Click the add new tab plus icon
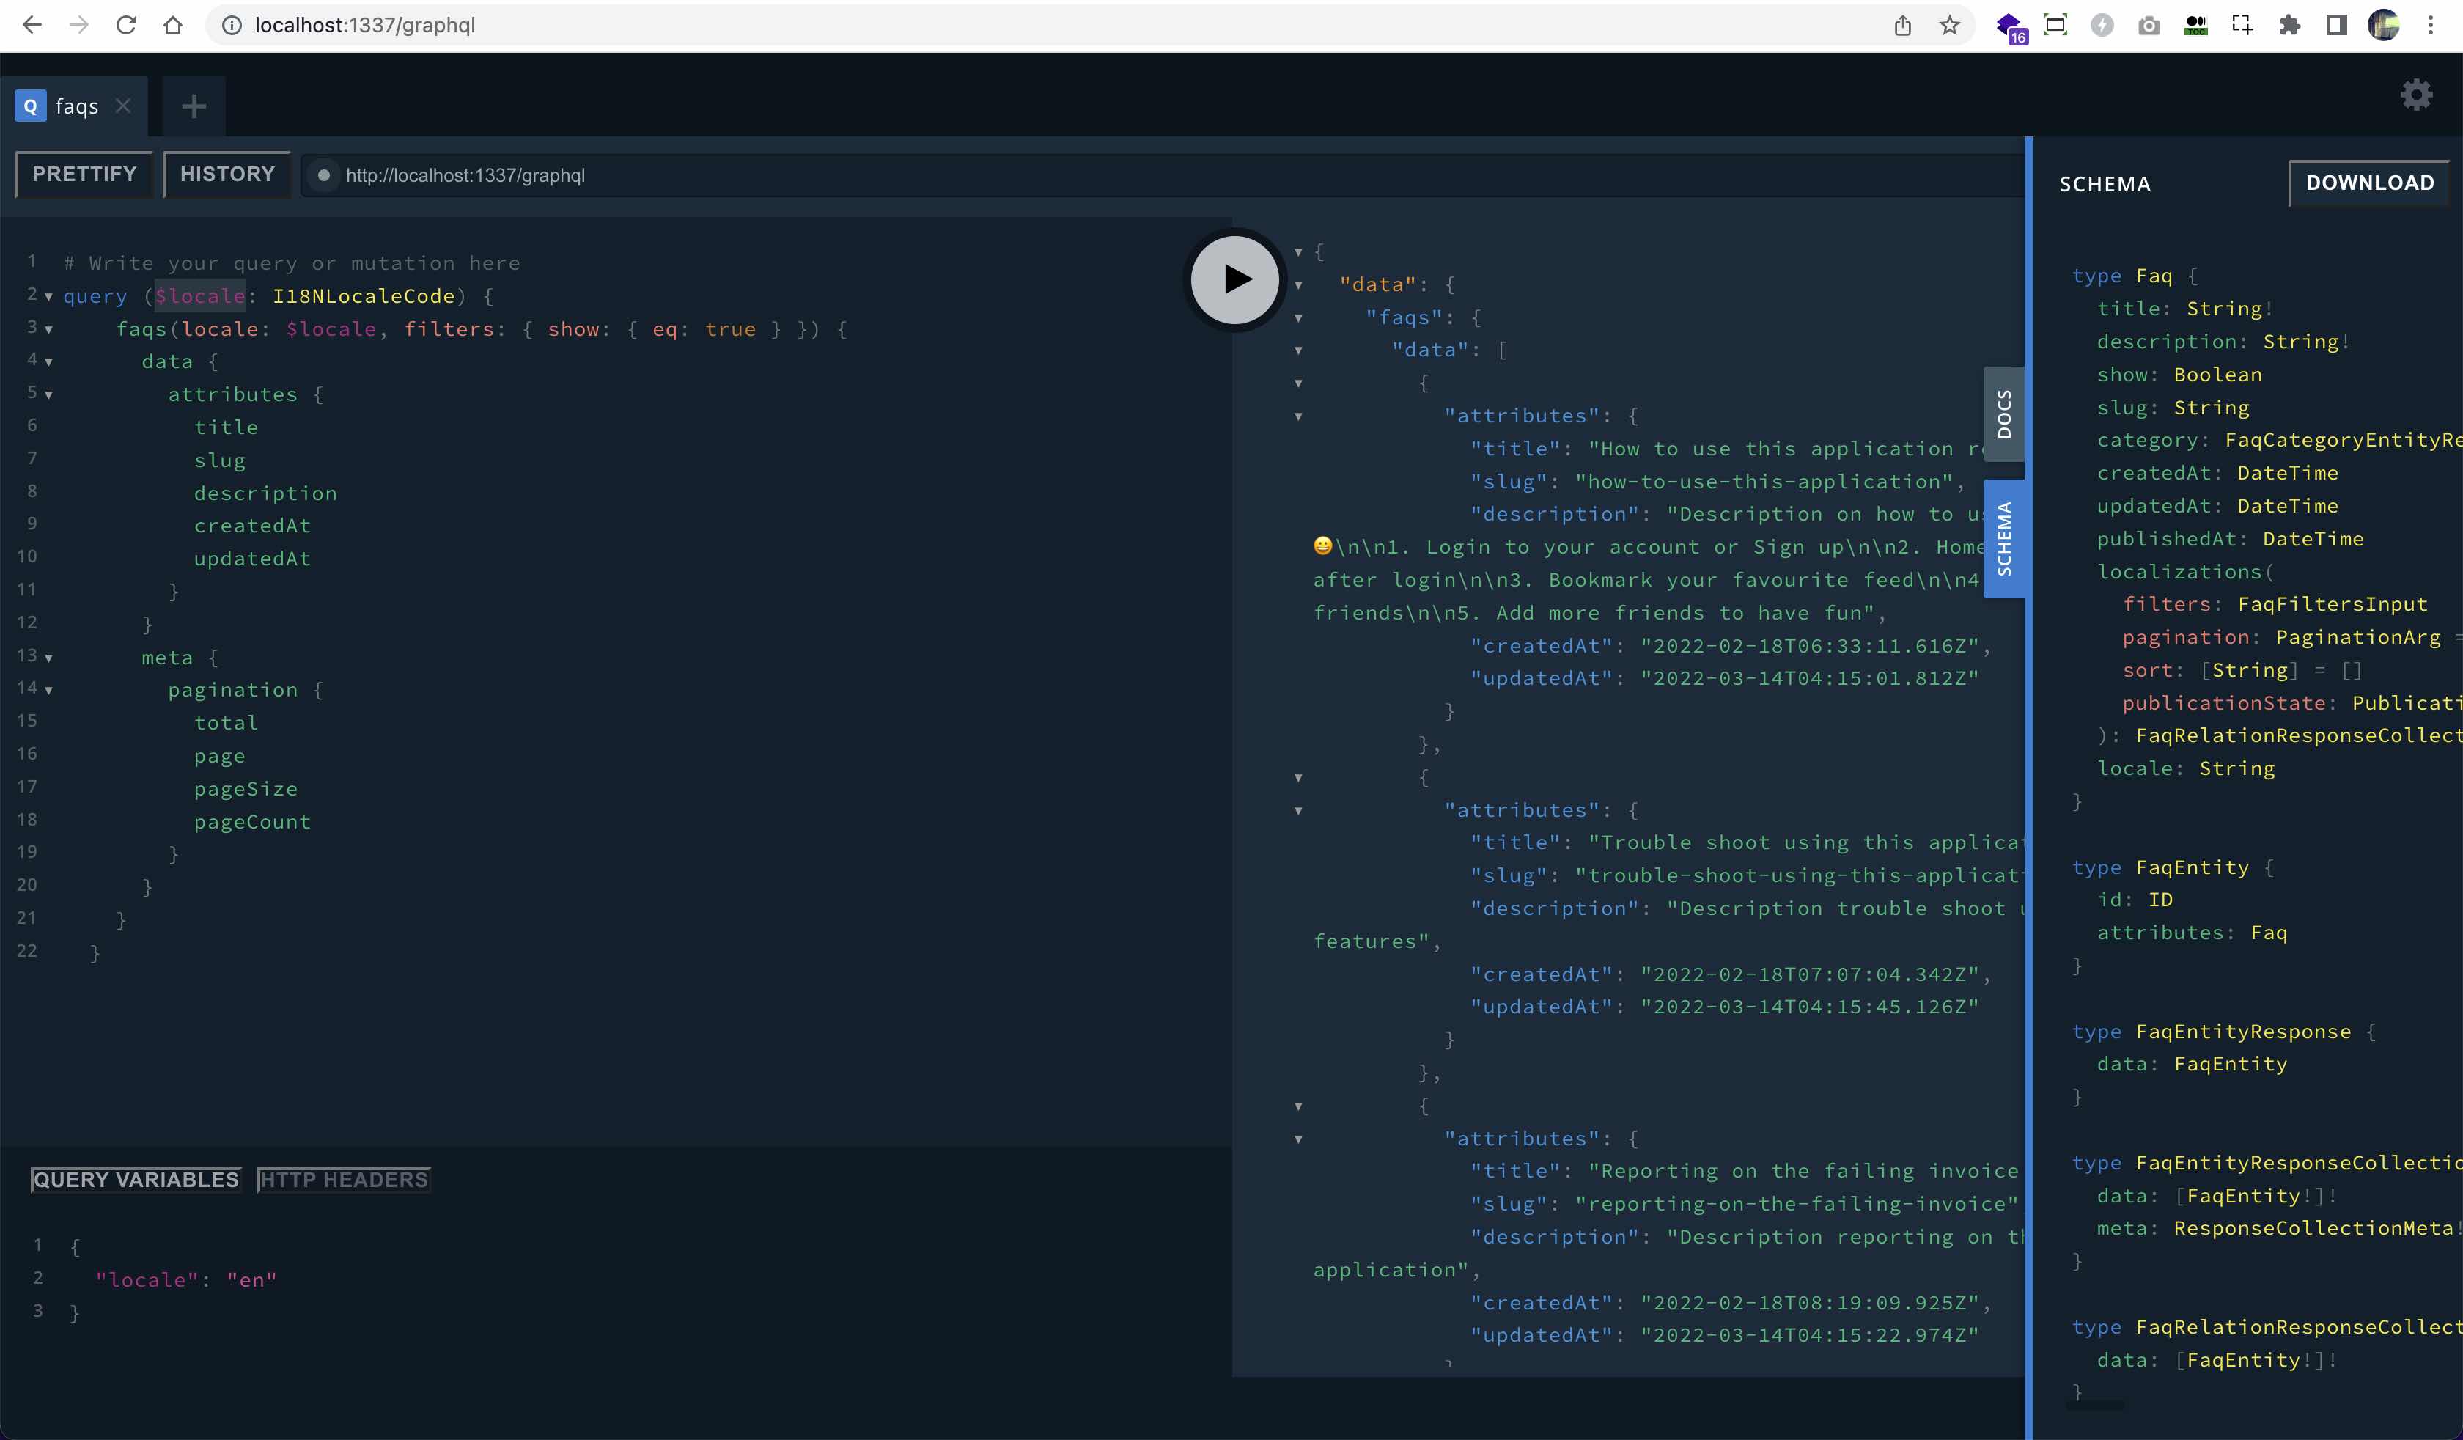 tap(194, 106)
